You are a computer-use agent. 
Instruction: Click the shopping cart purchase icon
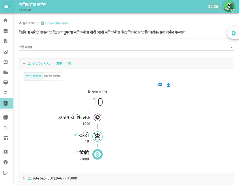pos(97,136)
